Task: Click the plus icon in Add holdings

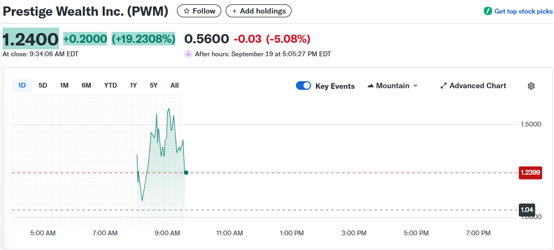Action: pos(234,11)
